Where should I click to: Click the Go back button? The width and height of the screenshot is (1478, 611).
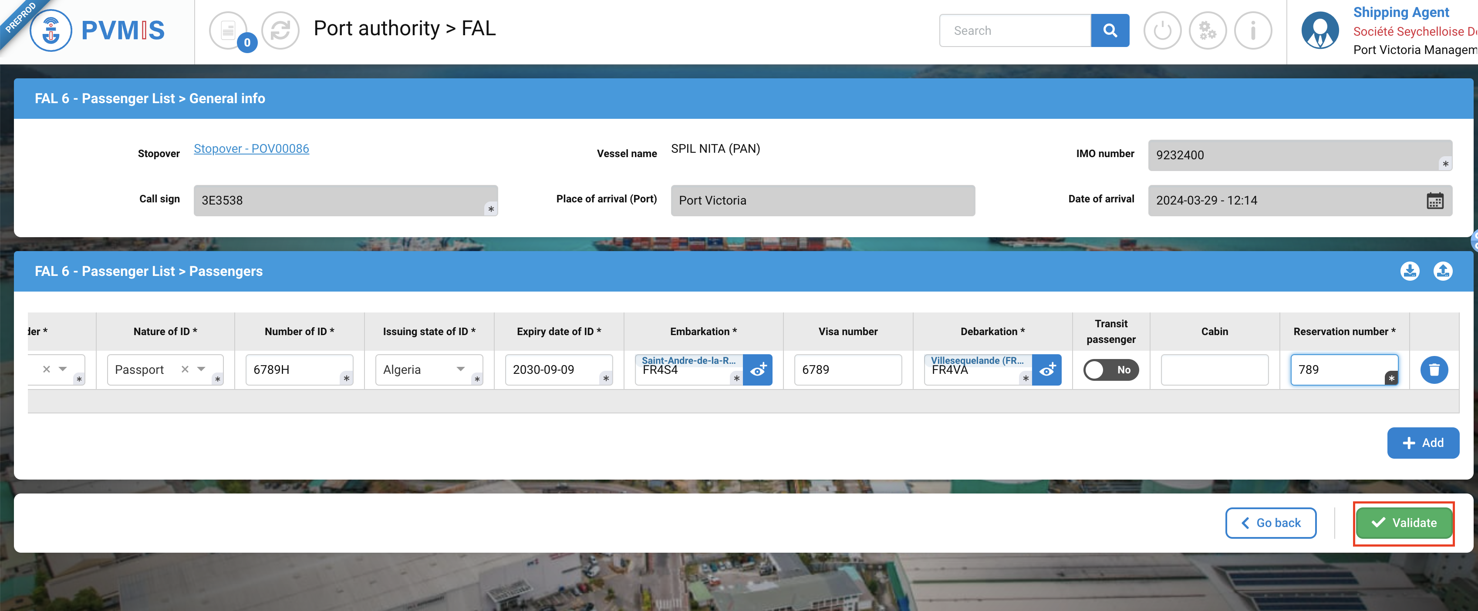[1270, 523]
